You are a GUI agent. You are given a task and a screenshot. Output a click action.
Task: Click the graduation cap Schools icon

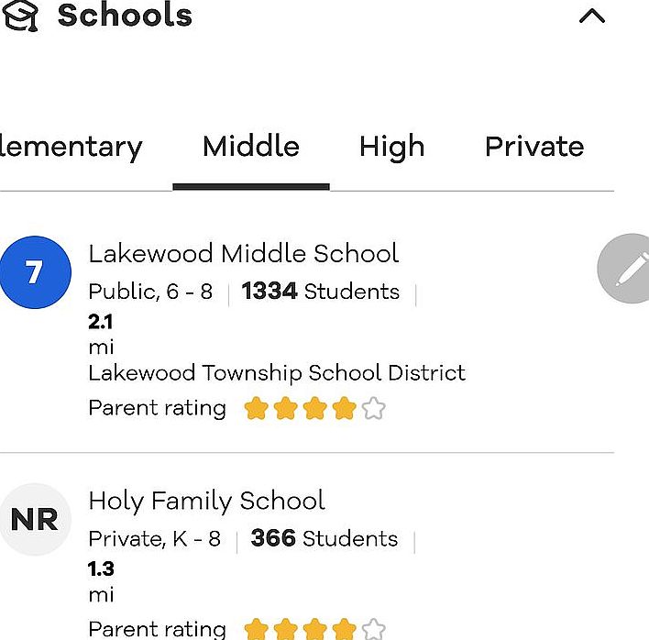pyautogui.click(x=20, y=16)
